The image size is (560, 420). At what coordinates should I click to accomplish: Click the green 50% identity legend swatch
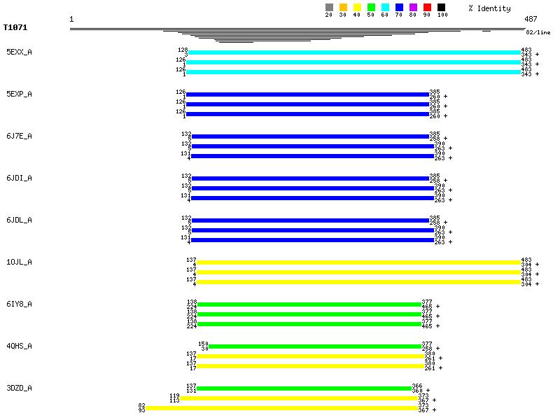pyautogui.click(x=371, y=8)
